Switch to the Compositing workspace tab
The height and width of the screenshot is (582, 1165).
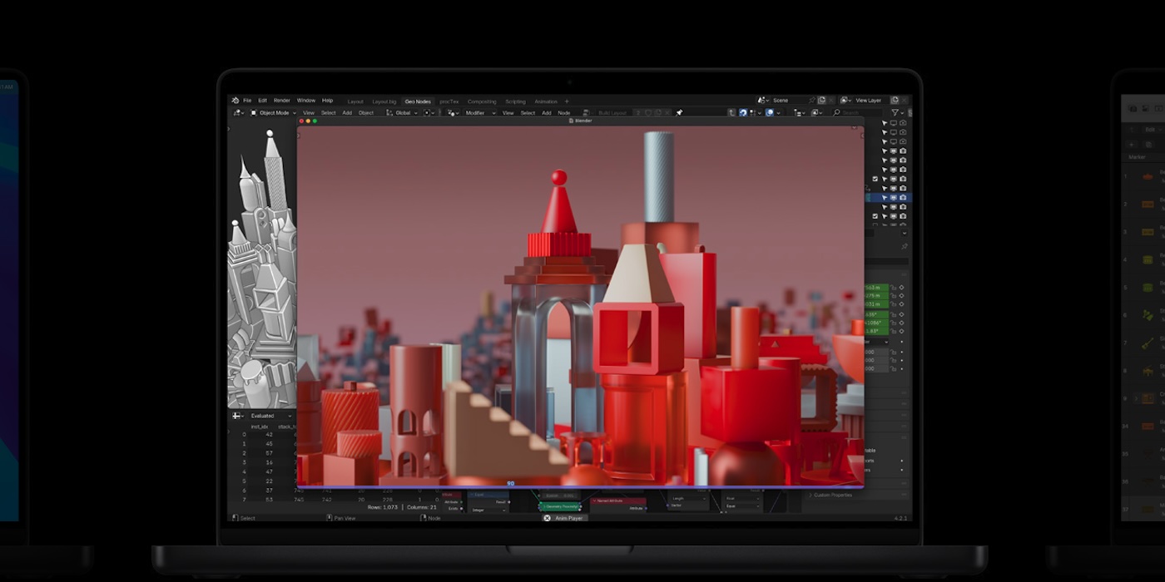[482, 101]
